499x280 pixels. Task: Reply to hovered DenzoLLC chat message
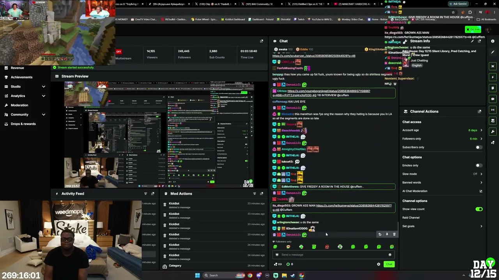[380, 234]
